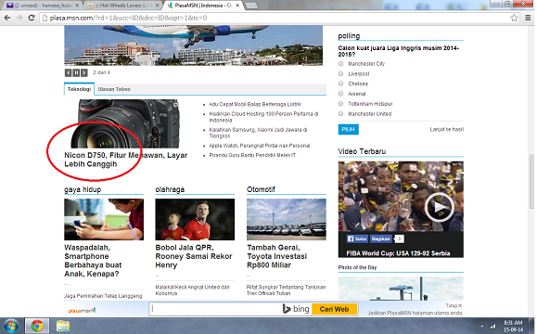Show previous slide in carousel
Image resolution: width=537 pixels, height=334 pixels.
68,72
